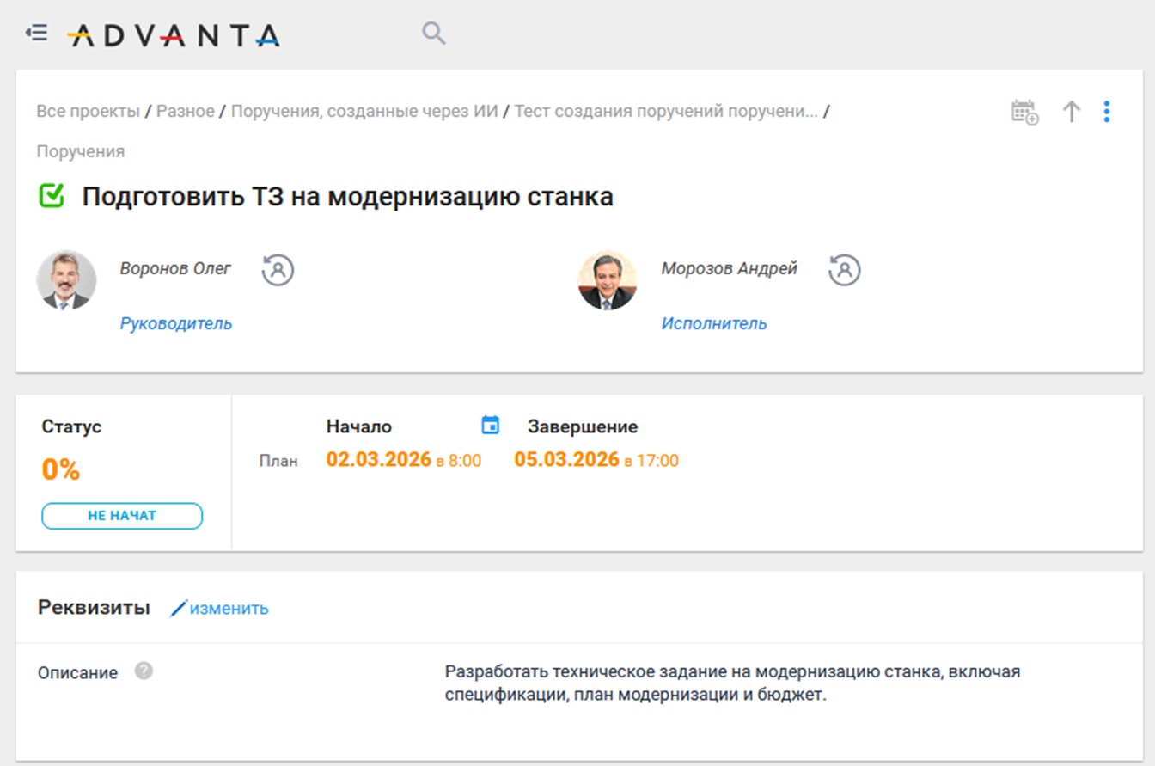Navigate to 'Разное' breadcrumb
This screenshot has height=766, width=1155.
[x=185, y=111]
